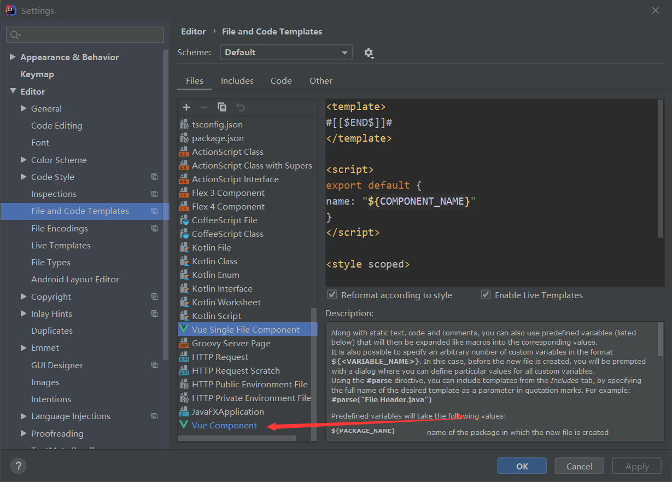This screenshot has height=482, width=672.
Task: Click the description panel scrollbar
Action: point(661,340)
